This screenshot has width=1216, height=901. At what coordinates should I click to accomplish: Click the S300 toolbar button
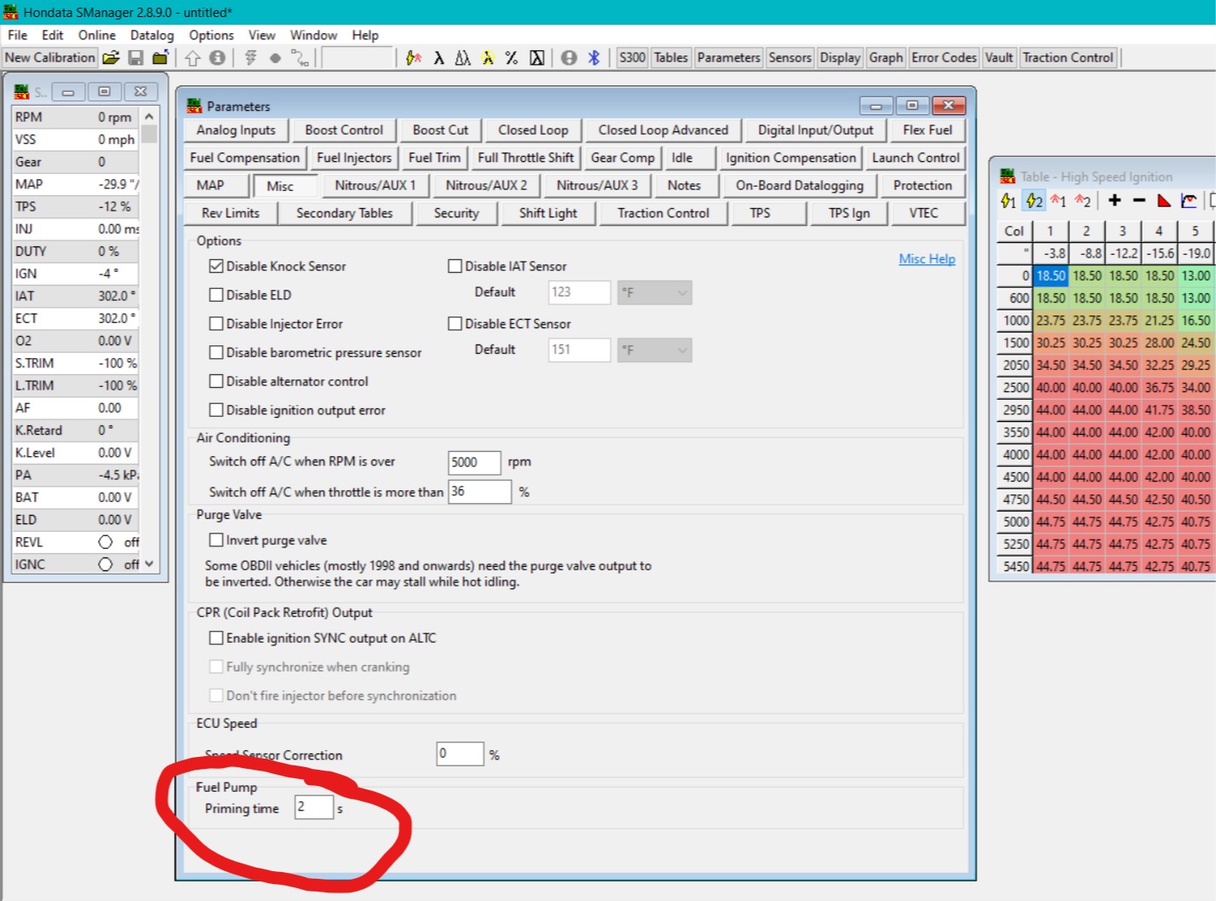pyautogui.click(x=632, y=58)
